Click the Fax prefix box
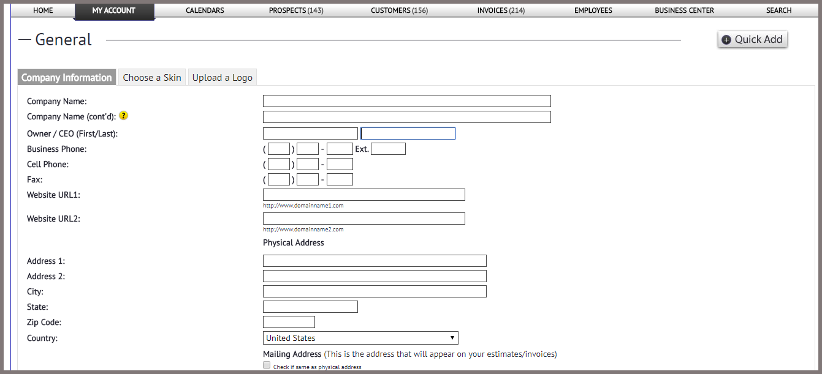The height and width of the screenshot is (374, 822). (x=308, y=179)
